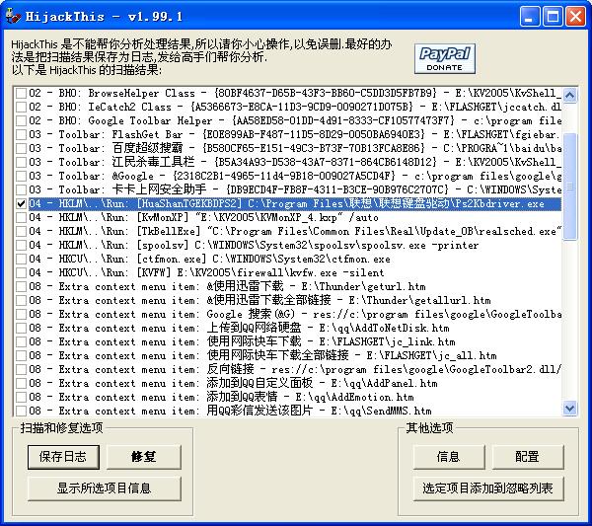Check the 使用迅雷下载全部链接 entry
Viewport: 592px width, 526px height.
click(21, 300)
